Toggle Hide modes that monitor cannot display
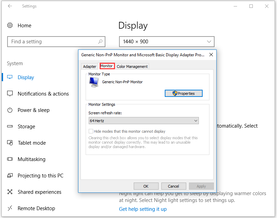Screen dimensions: 277x218 91,131
